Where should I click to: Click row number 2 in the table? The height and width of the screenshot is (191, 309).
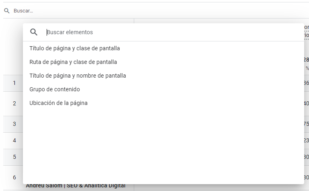14,103
